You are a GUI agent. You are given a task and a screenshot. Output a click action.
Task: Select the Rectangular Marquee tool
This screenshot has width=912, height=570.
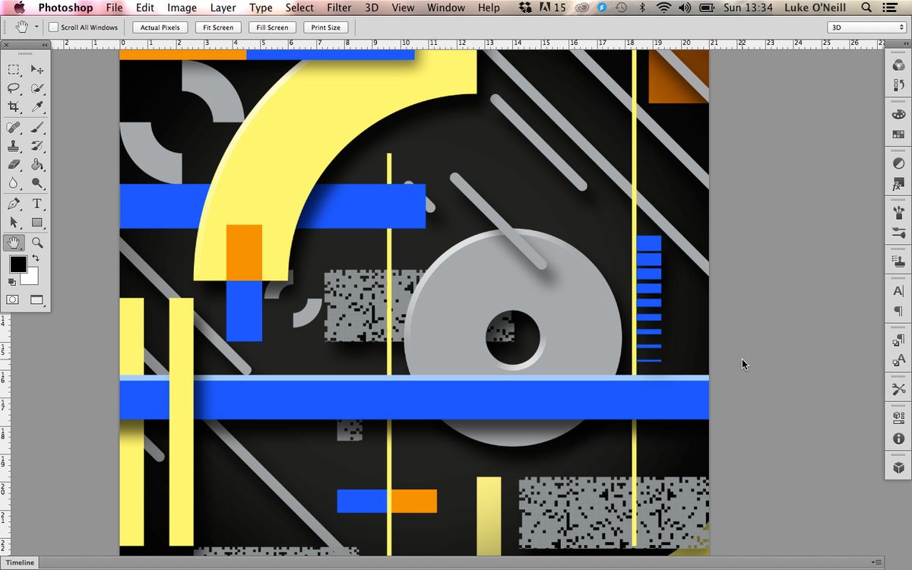[x=14, y=70]
